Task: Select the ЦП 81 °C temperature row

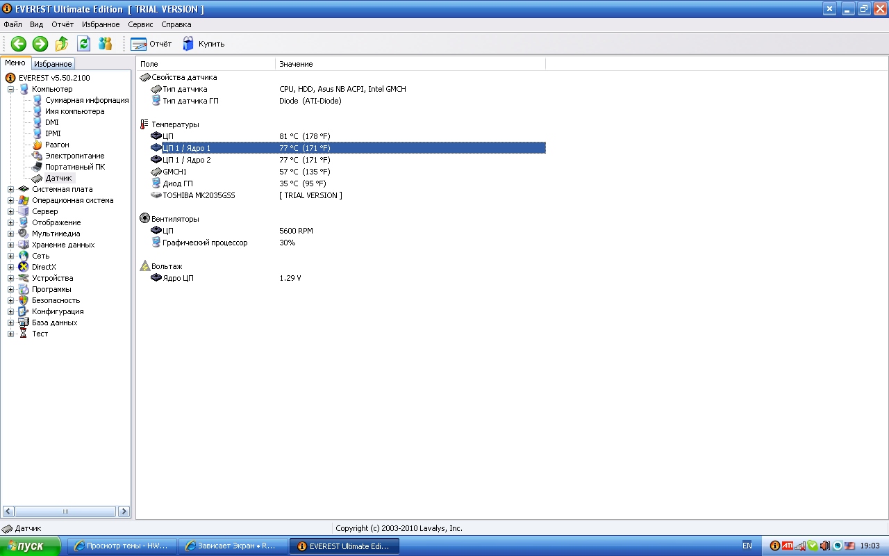Action: pyautogui.click(x=347, y=136)
